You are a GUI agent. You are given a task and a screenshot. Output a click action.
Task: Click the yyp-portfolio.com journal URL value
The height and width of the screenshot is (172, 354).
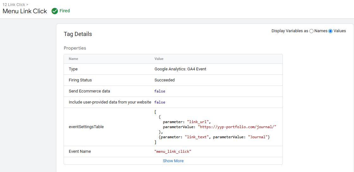pos(237,127)
